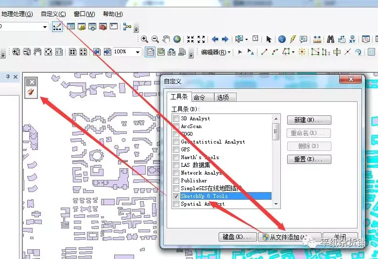Open the Search window icon
This screenshot has width=378, height=259.
92,27
